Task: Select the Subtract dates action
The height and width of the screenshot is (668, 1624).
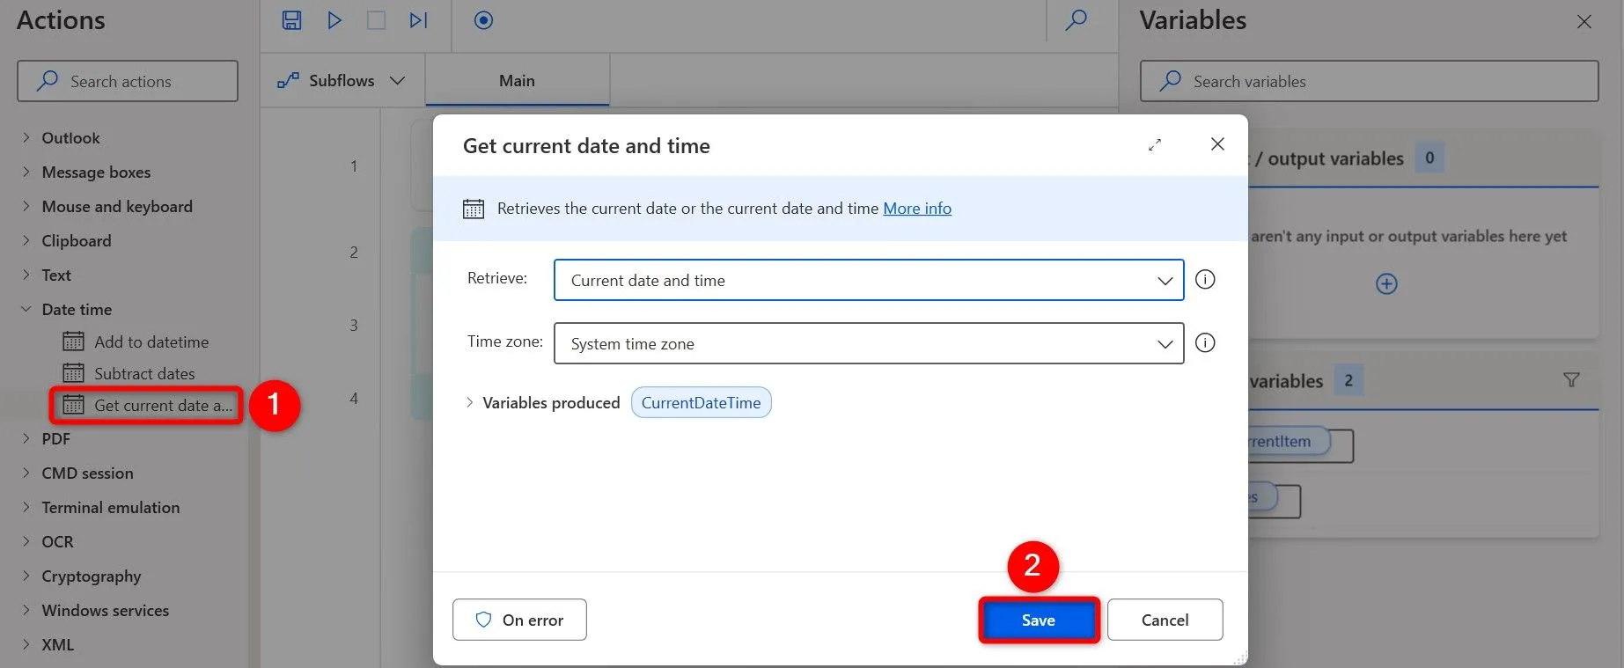Action: (144, 374)
